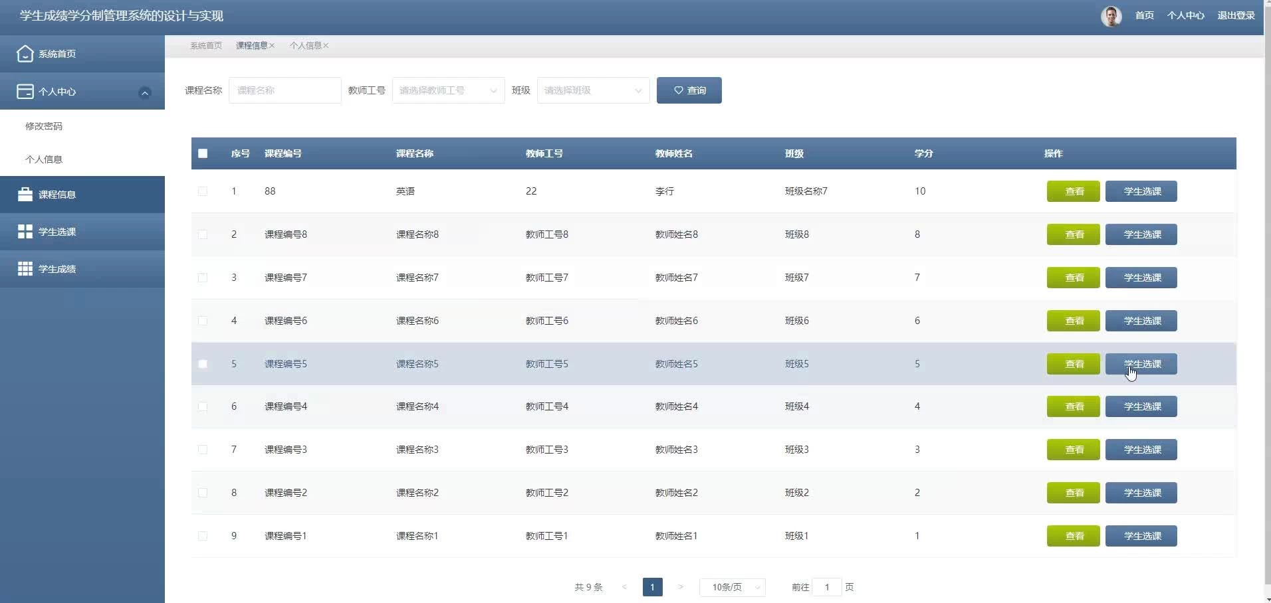Viewport: 1271px width, 603px height.
Task: Open 学生选课 in the sidebar
Action: coord(82,232)
